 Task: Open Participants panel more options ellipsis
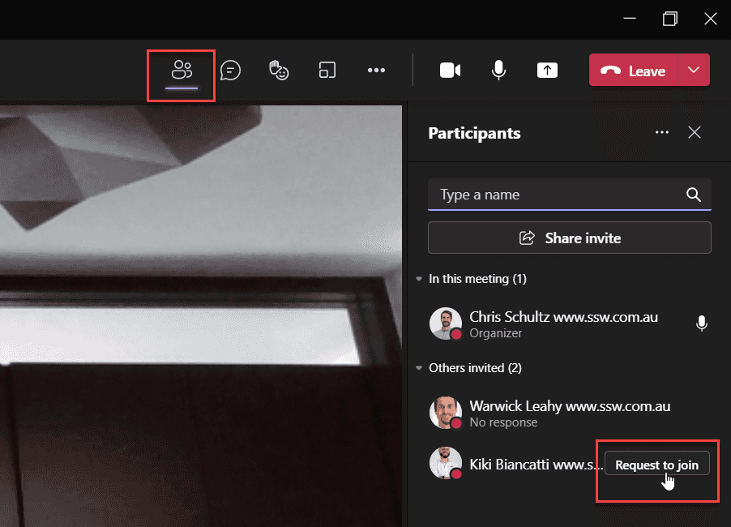point(662,133)
